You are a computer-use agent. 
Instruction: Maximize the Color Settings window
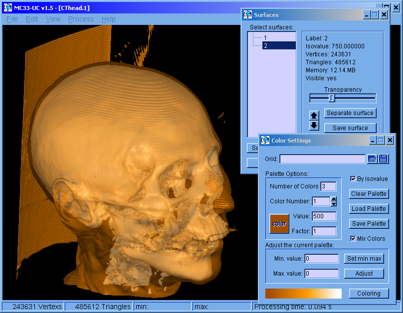[380, 141]
